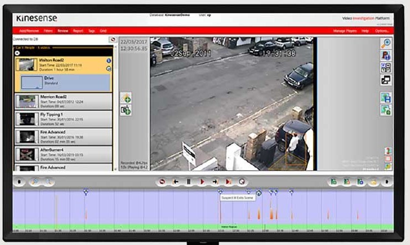Click the red vertical arrows icon
Viewport: 410px width, 245px height.
[388, 151]
